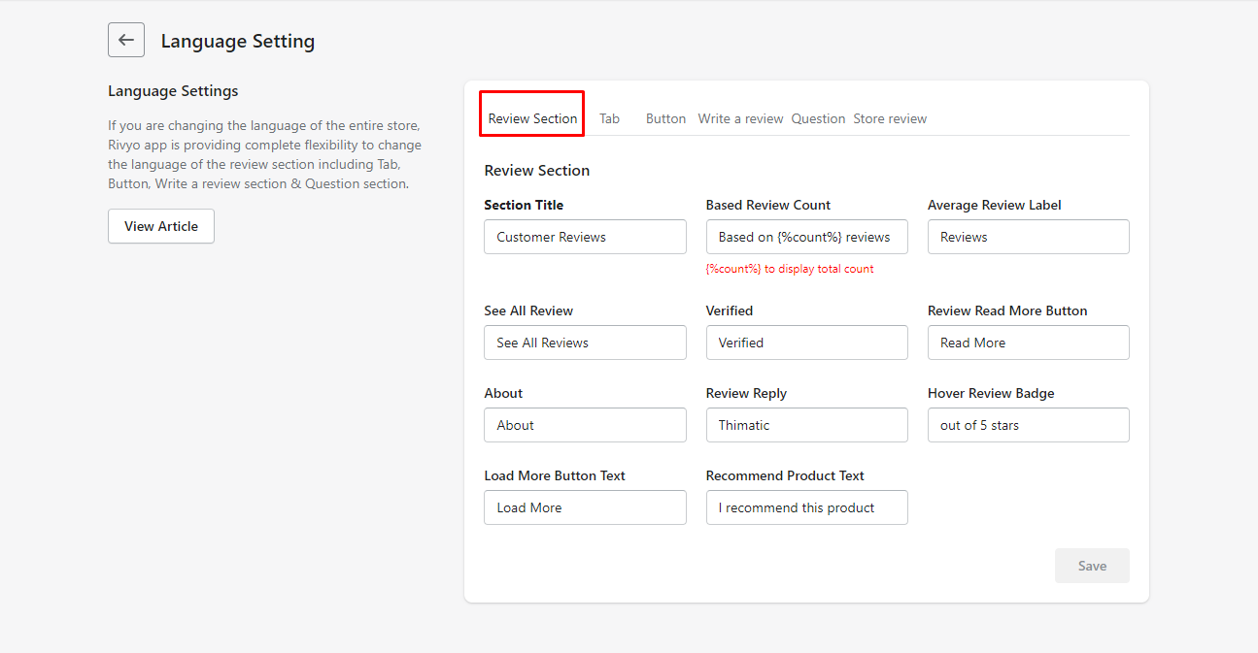Open the Store review tab
The width and height of the screenshot is (1258, 653).
pyautogui.click(x=890, y=117)
